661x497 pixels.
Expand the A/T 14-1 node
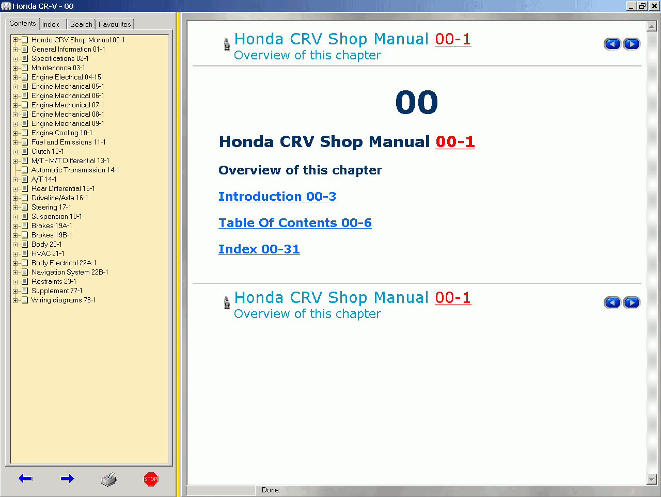(15, 179)
